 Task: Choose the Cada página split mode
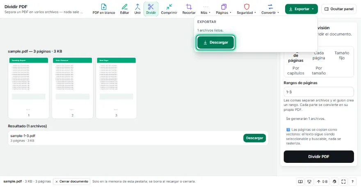point(319,55)
